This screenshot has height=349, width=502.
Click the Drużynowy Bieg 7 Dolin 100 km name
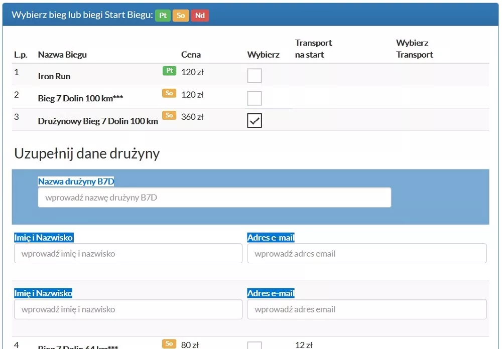98,121
